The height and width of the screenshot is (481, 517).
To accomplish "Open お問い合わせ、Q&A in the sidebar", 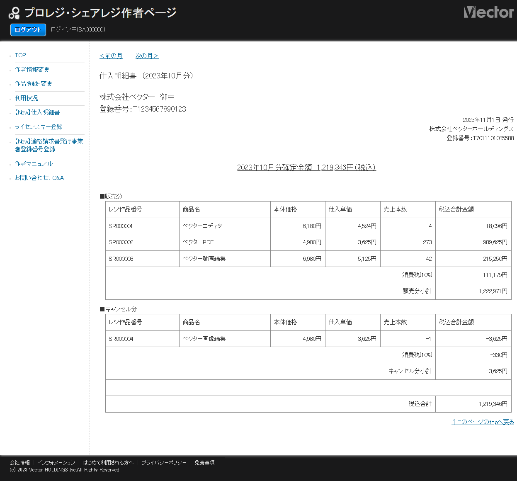I will coord(39,177).
